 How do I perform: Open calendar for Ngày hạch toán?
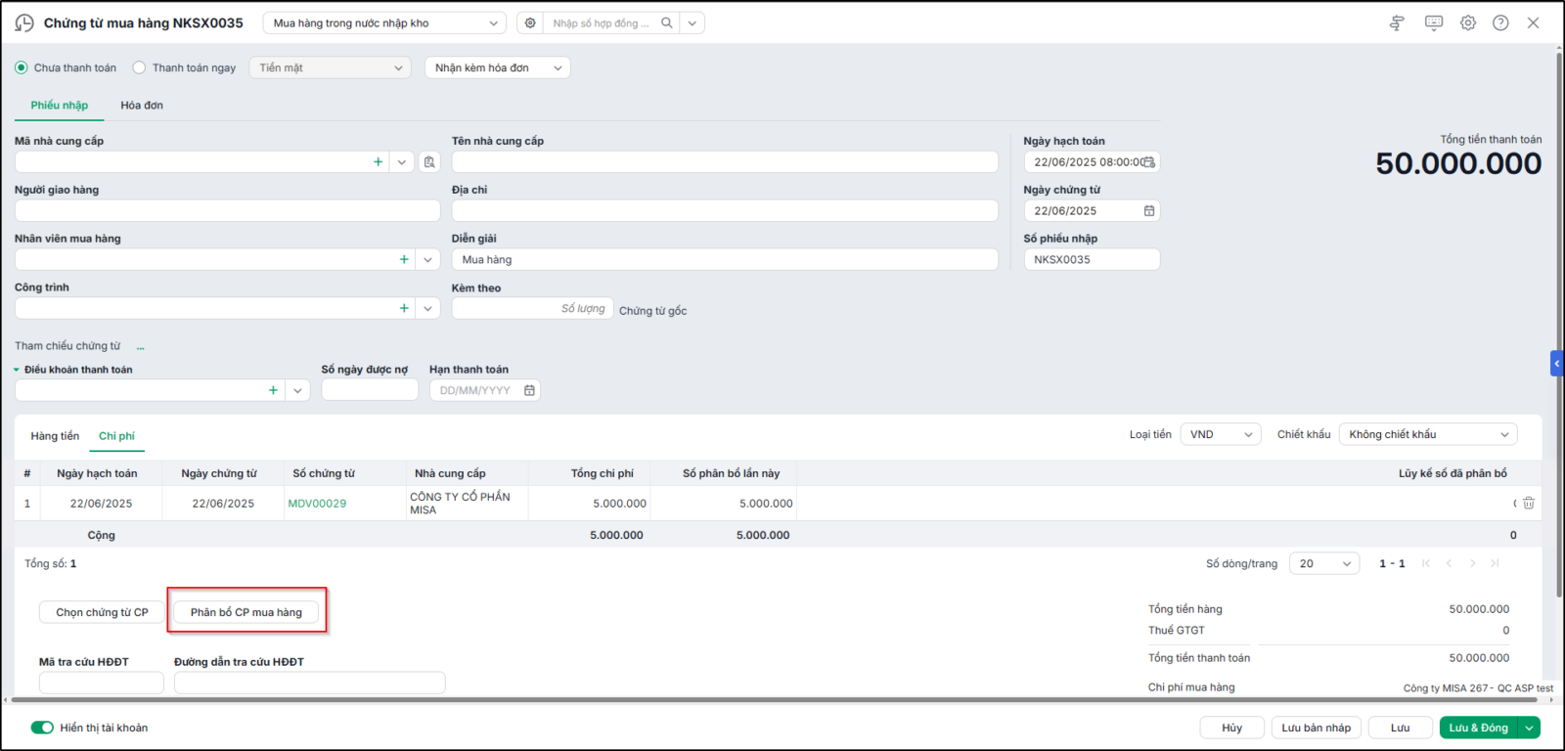point(1149,162)
